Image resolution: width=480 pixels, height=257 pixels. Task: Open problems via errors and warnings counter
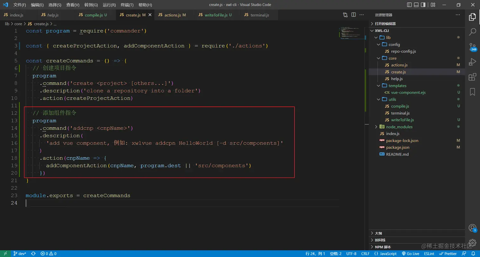[49, 254]
